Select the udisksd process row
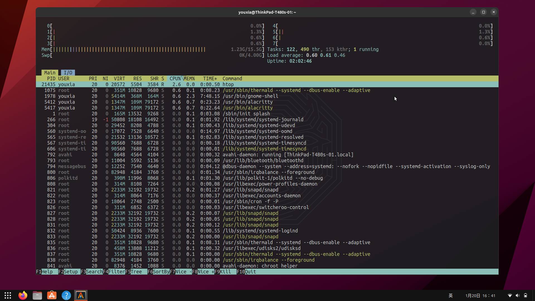Screen dimensions: 535x301 (267, 248)
